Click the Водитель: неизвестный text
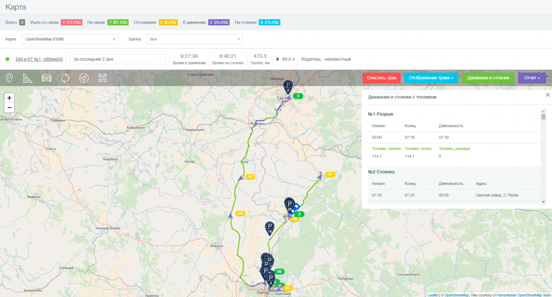552x297 pixels. coord(326,59)
